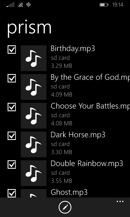The width and height of the screenshot is (130, 217).
Task: Uncheck the By the Grace of God checkbox
Action: pos(12,78)
